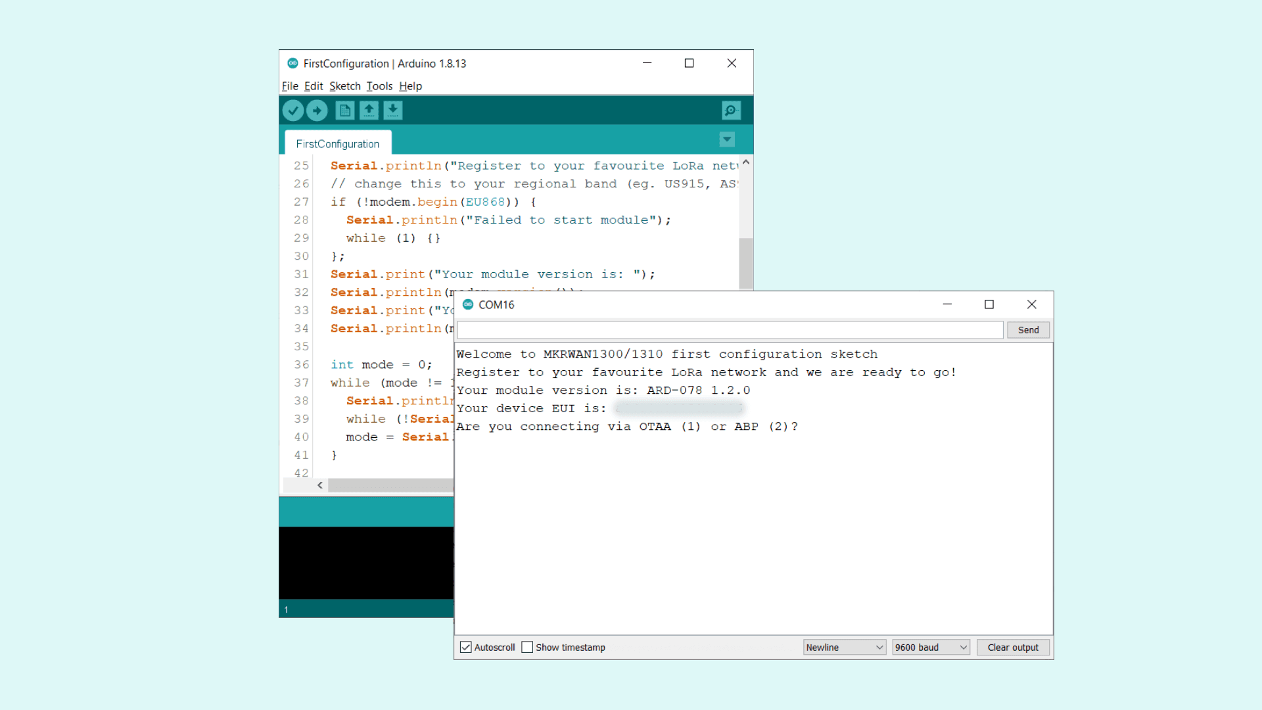
Task: Open the Serial Monitor magnifier icon
Action: click(731, 110)
